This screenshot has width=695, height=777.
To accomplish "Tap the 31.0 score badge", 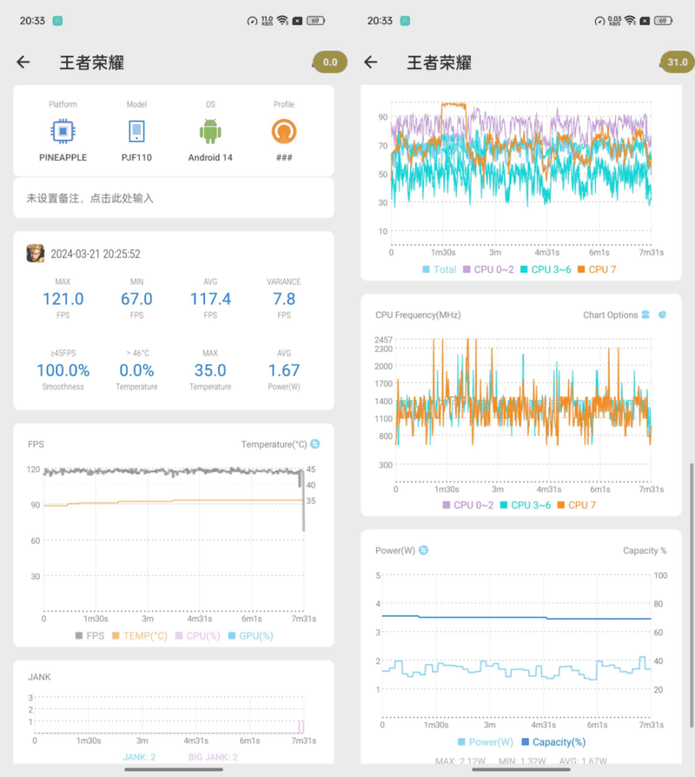I will pos(674,62).
